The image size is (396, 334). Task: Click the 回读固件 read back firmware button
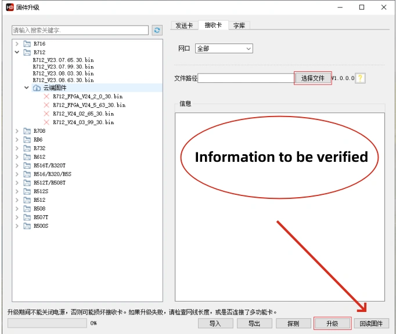(x=371, y=324)
